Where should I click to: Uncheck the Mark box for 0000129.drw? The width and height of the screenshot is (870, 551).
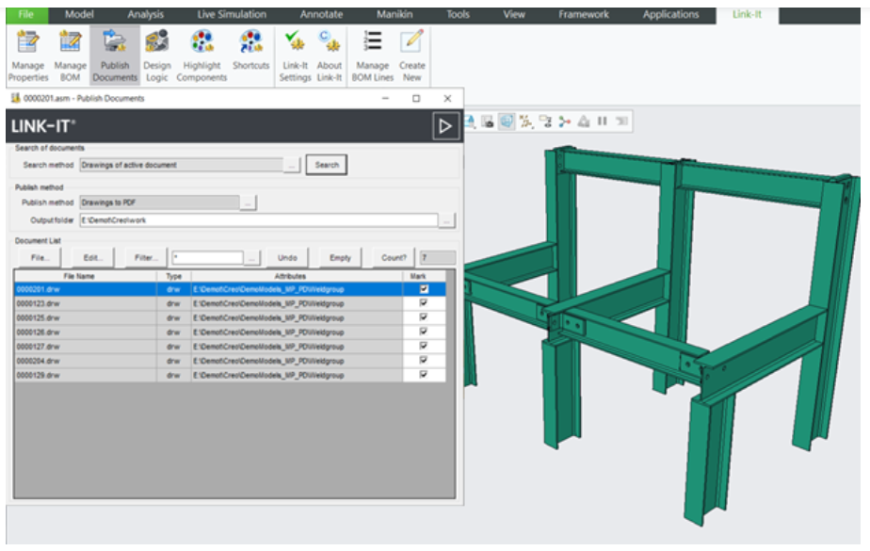424,375
